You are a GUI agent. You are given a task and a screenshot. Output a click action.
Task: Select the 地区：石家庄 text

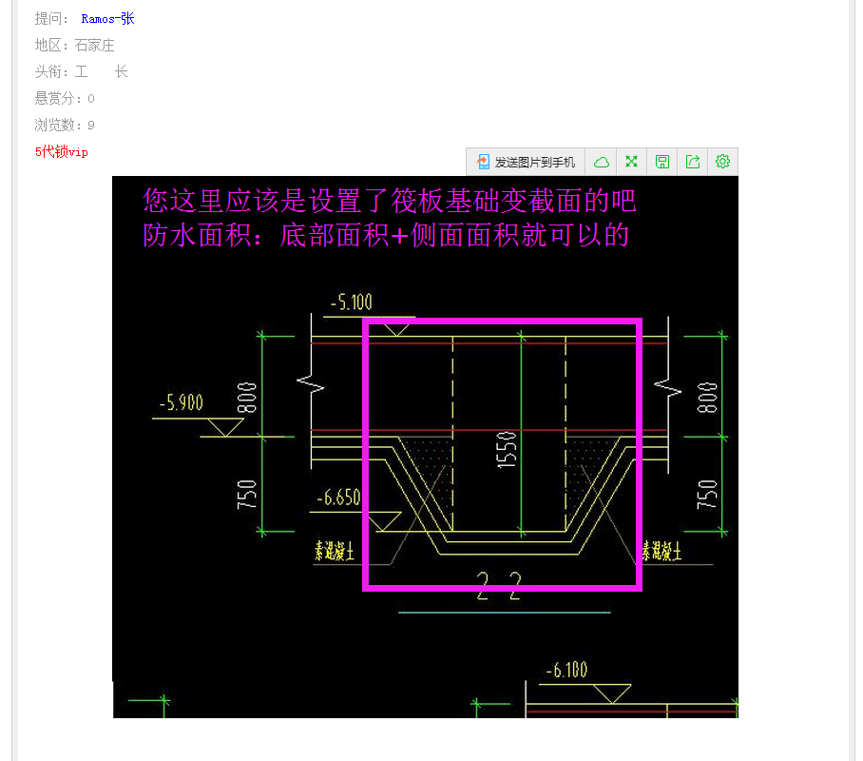[75, 46]
